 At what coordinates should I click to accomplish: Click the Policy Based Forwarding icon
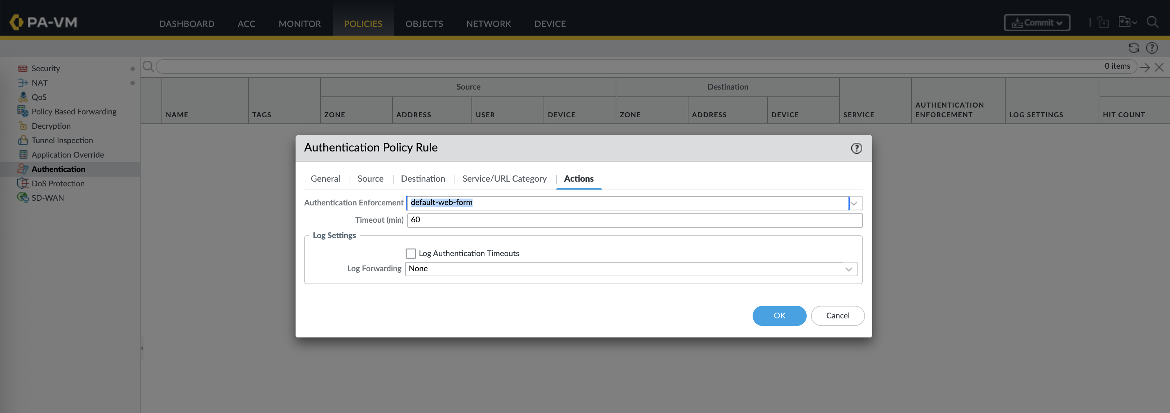[x=23, y=112]
